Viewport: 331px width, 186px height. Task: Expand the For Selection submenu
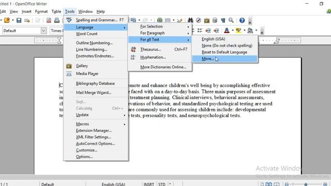click(x=160, y=26)
